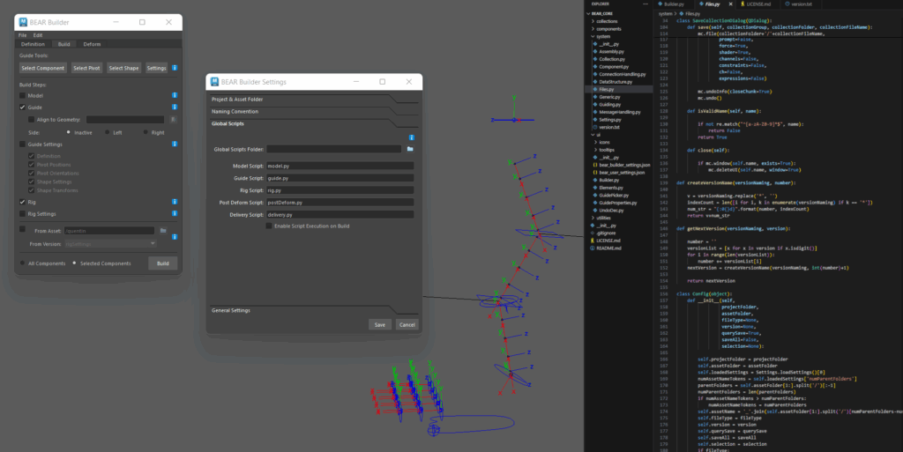Toggle Align to Geometry checkbox
This screenshot has height=452, width=903.
click(x=31, y=120)
